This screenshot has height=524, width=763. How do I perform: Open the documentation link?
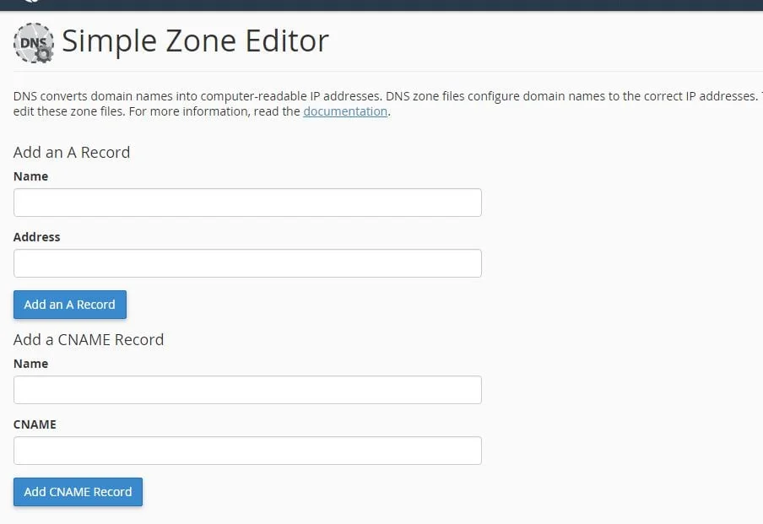click(x=345, y=111)
